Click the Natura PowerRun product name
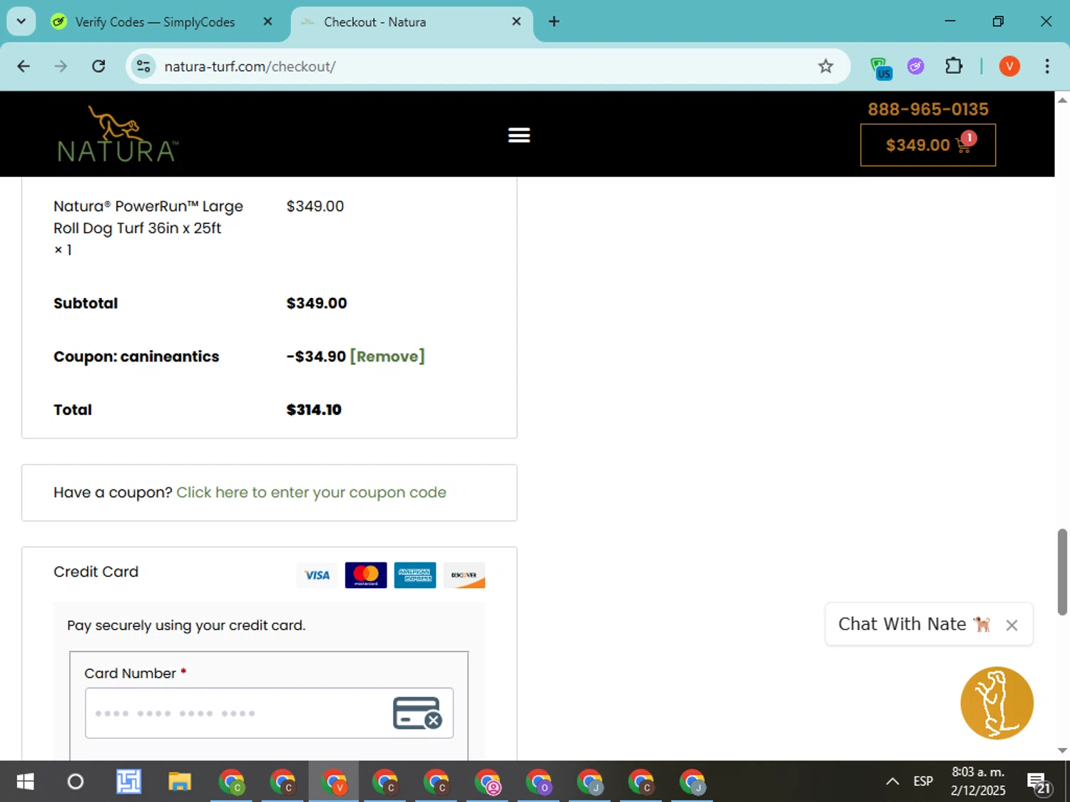This screenshot has width=1070, height=802. [x=148, y=217]
